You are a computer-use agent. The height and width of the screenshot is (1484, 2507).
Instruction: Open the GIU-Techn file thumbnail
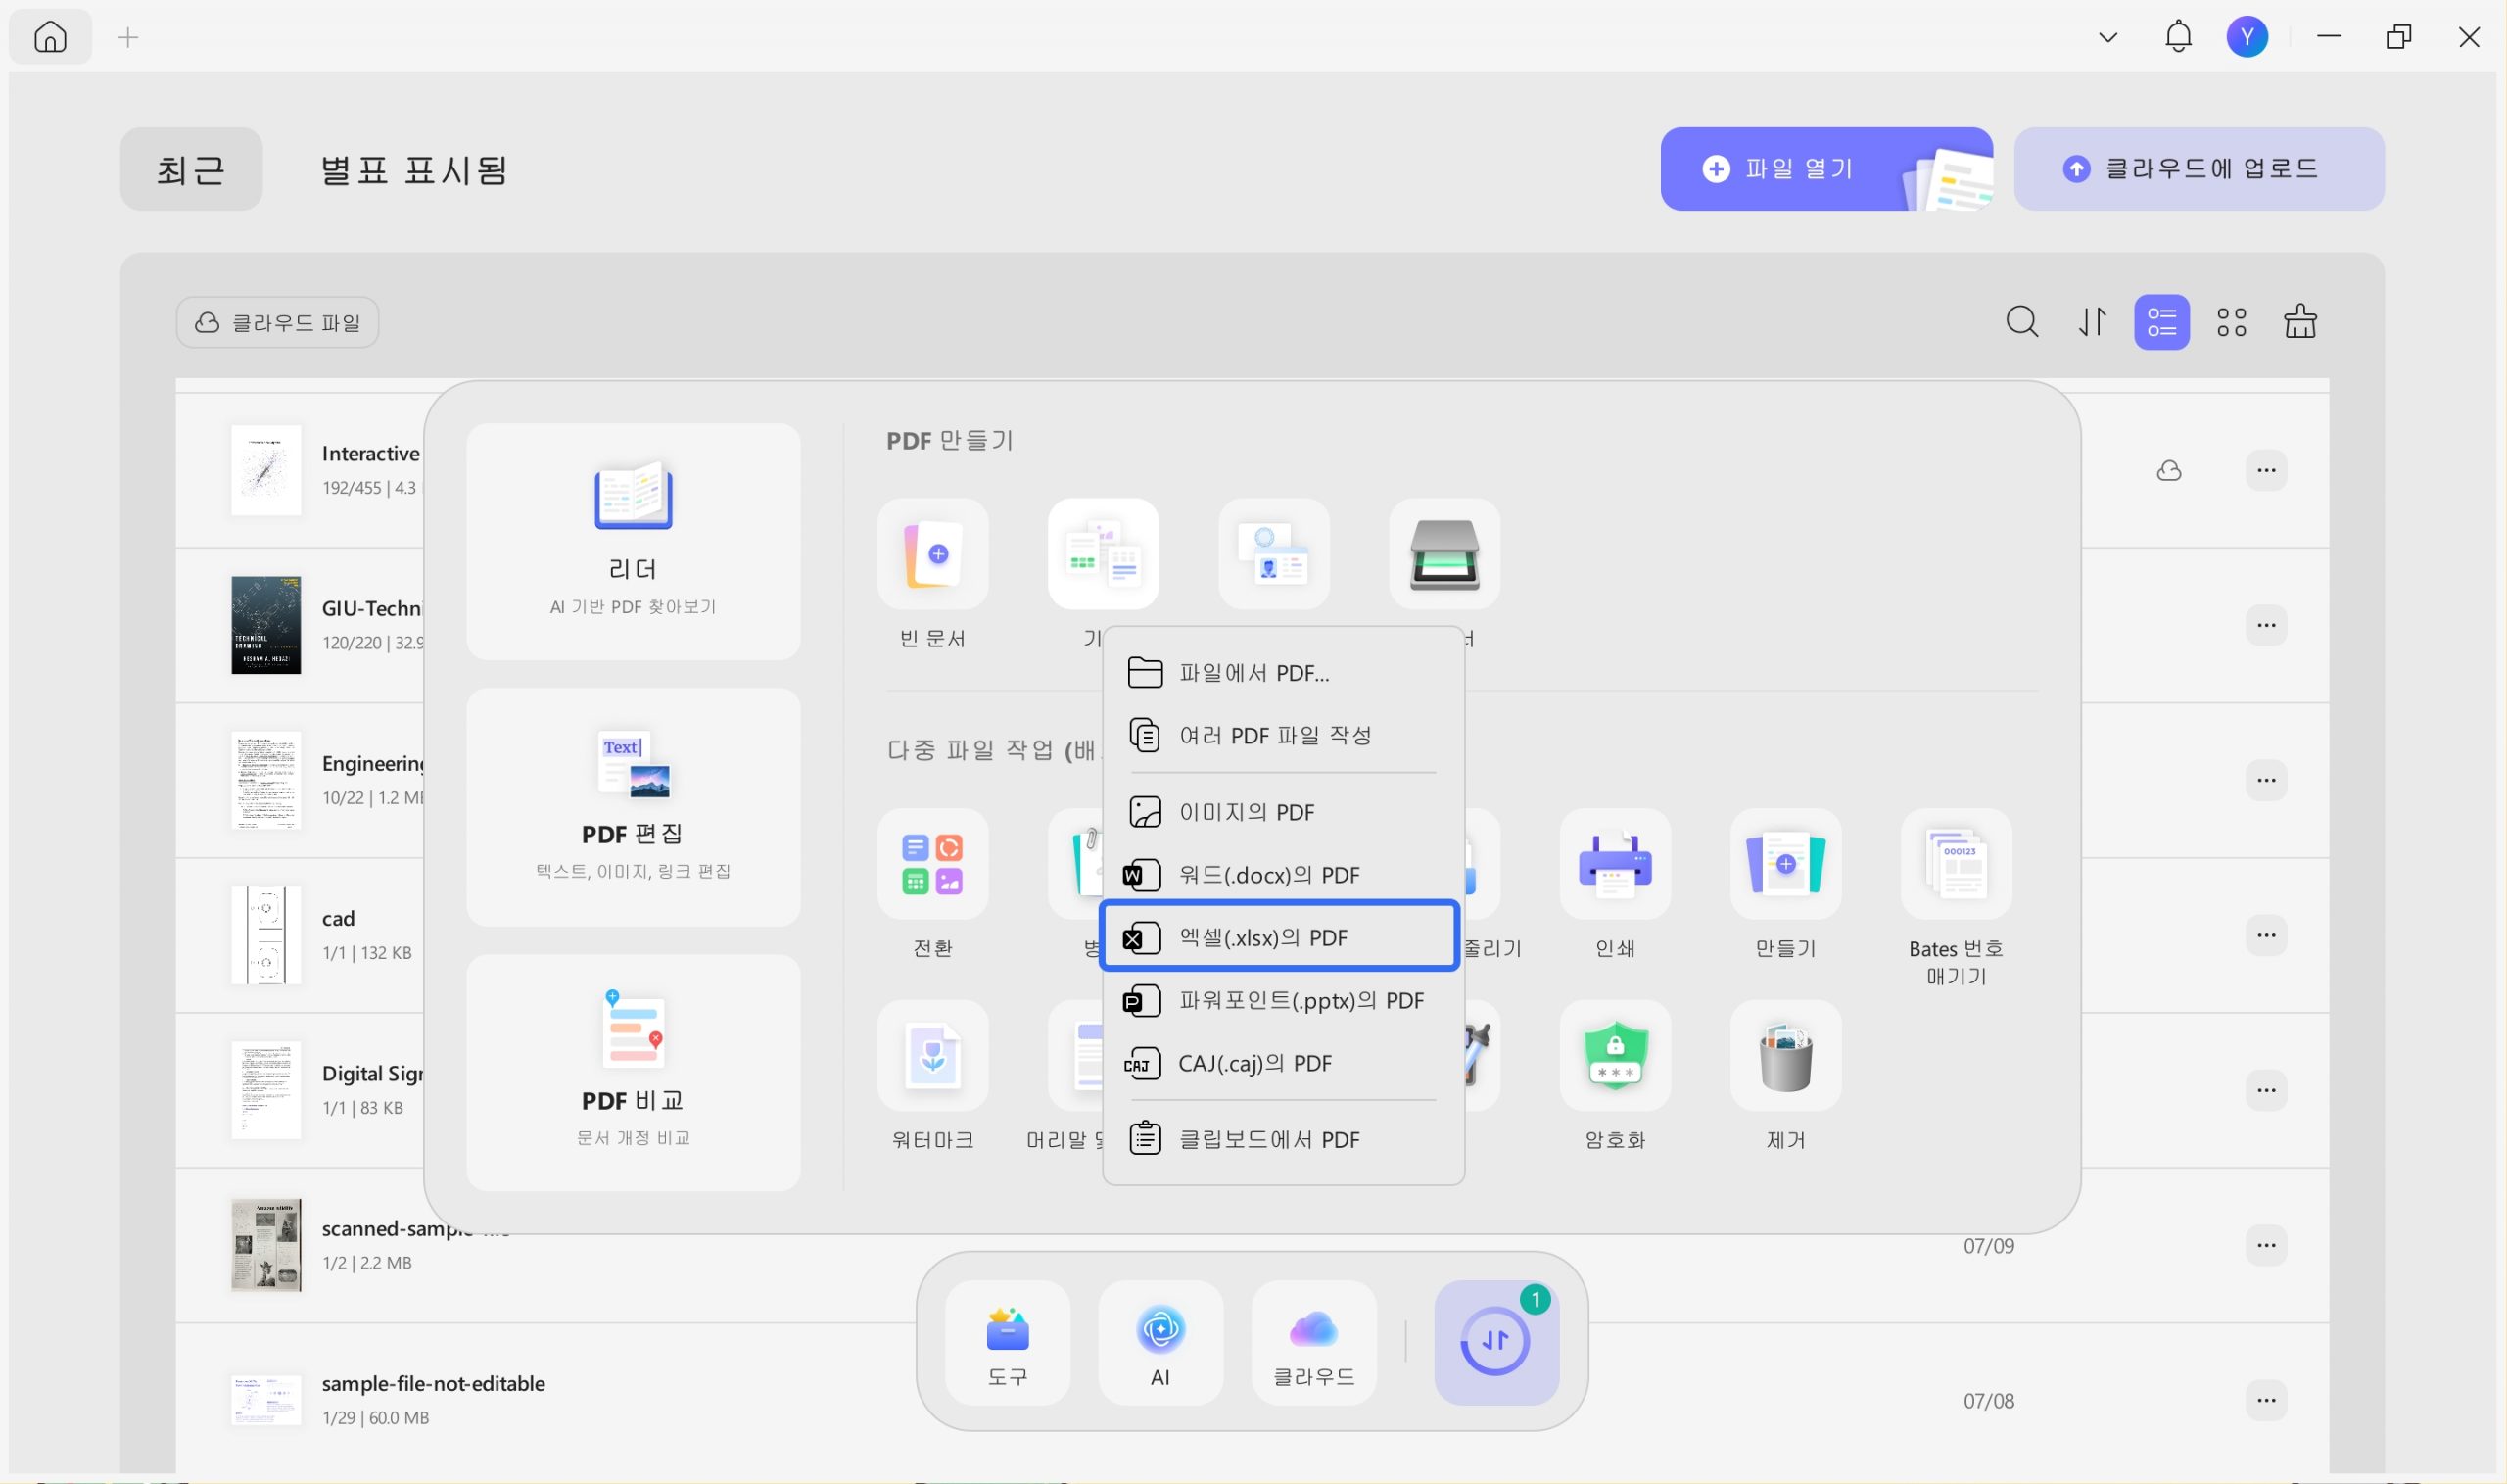[266, 625]
